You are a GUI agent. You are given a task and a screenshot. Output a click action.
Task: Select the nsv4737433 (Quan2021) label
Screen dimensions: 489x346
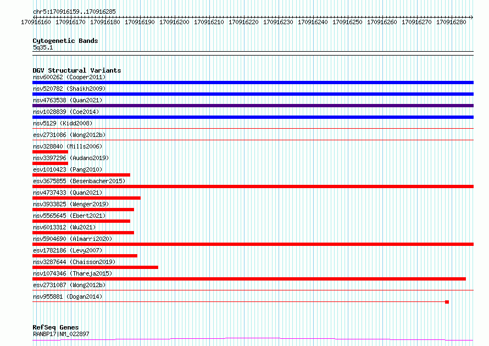coord(68,193)
